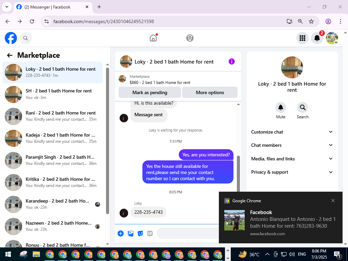Close the Google Chrome notification
The width and height of the screenshot is (348, 261).
(333, 201)
